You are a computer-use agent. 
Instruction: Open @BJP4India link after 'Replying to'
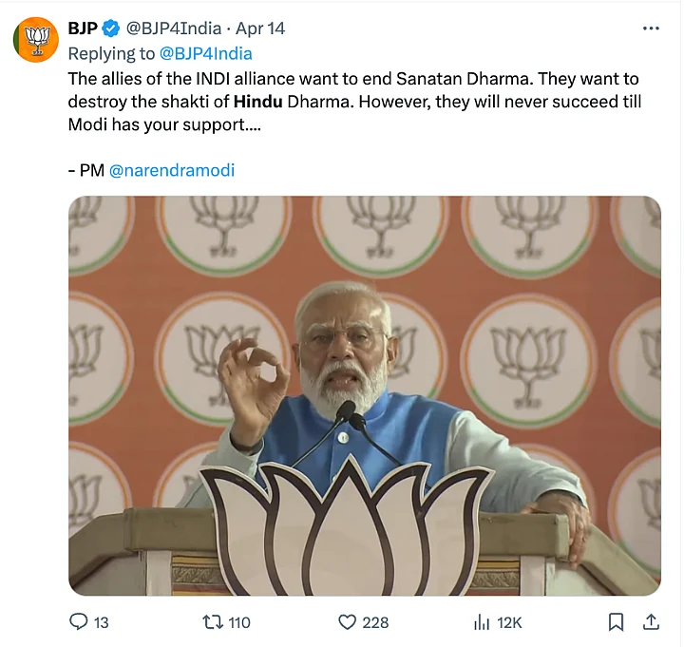click(x=204, y=53)
